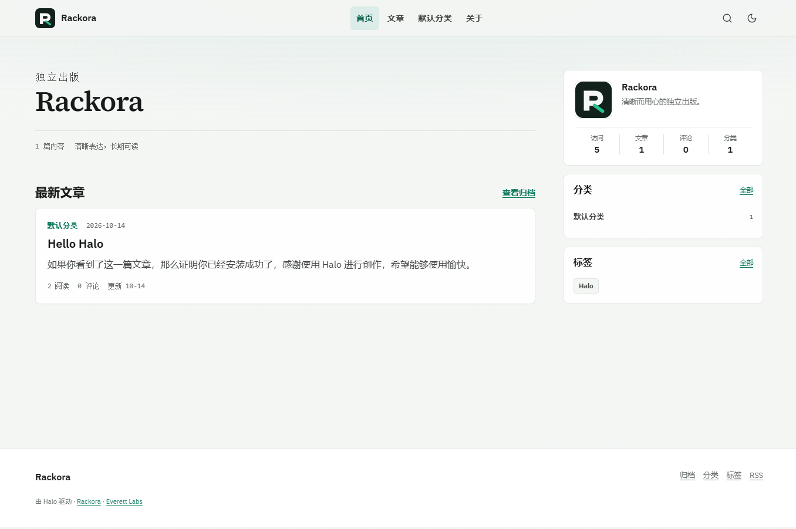
Task: Click the Rackora name in profile card
Action: point(639,87)
